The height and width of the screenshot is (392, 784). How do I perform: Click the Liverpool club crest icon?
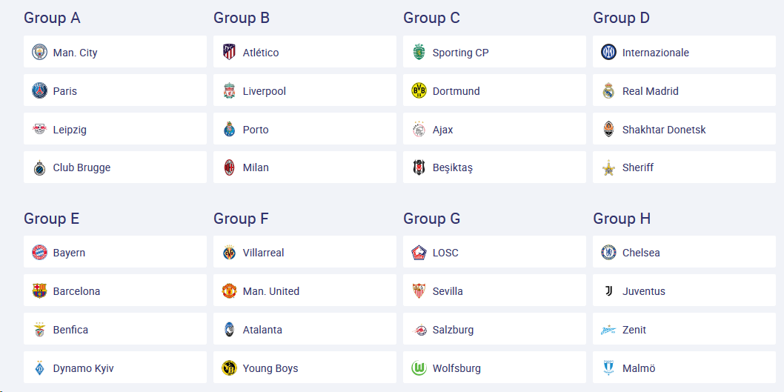pyautogui.click(x=229, y=90)
